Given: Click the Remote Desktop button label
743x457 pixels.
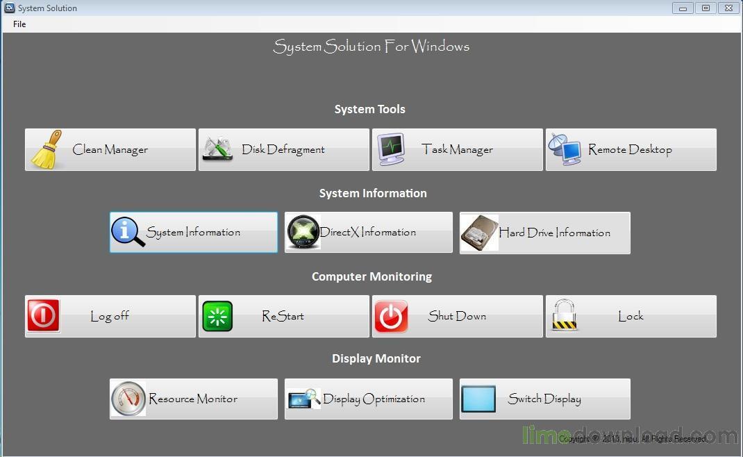Looking at the screenshot, I should (x=631, y=150).
